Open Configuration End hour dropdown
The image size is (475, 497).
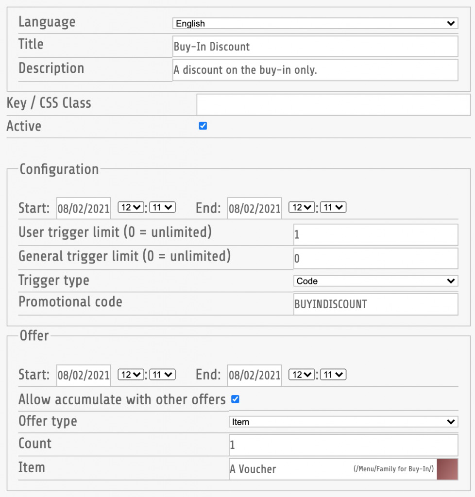coord(302,207)
